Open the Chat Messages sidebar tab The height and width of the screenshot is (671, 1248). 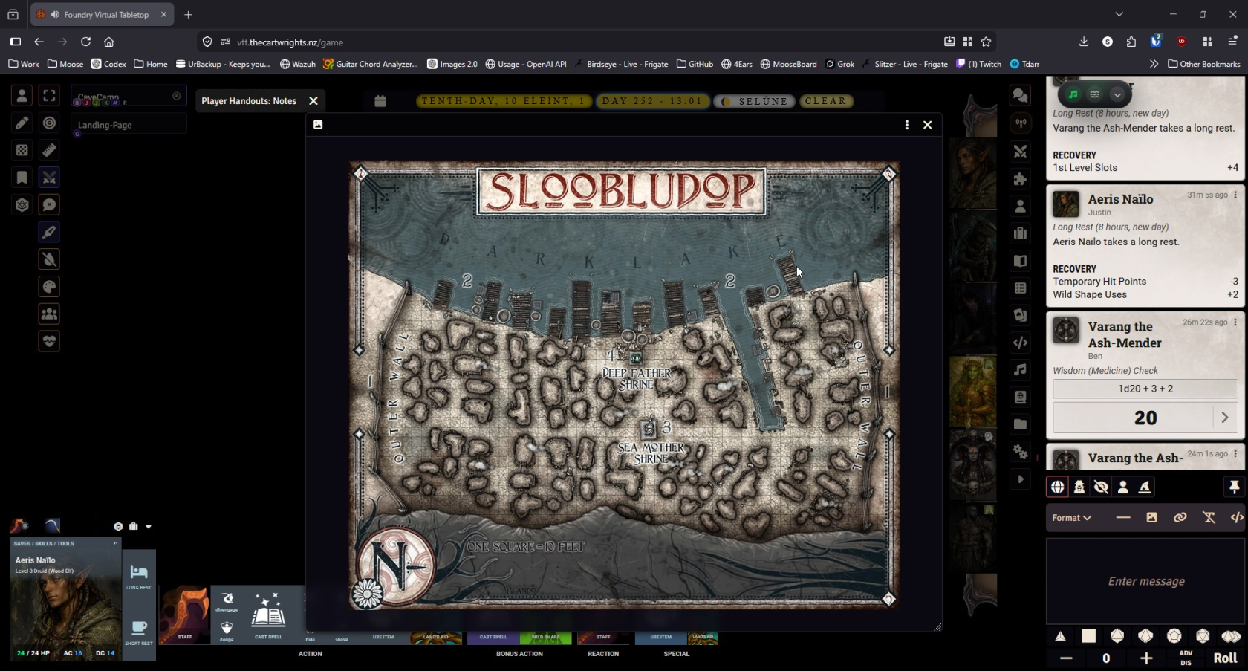pyautogui.click(x=1021, y=96)
